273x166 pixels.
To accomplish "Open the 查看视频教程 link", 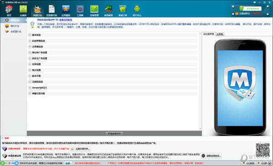I will point(66,20).
